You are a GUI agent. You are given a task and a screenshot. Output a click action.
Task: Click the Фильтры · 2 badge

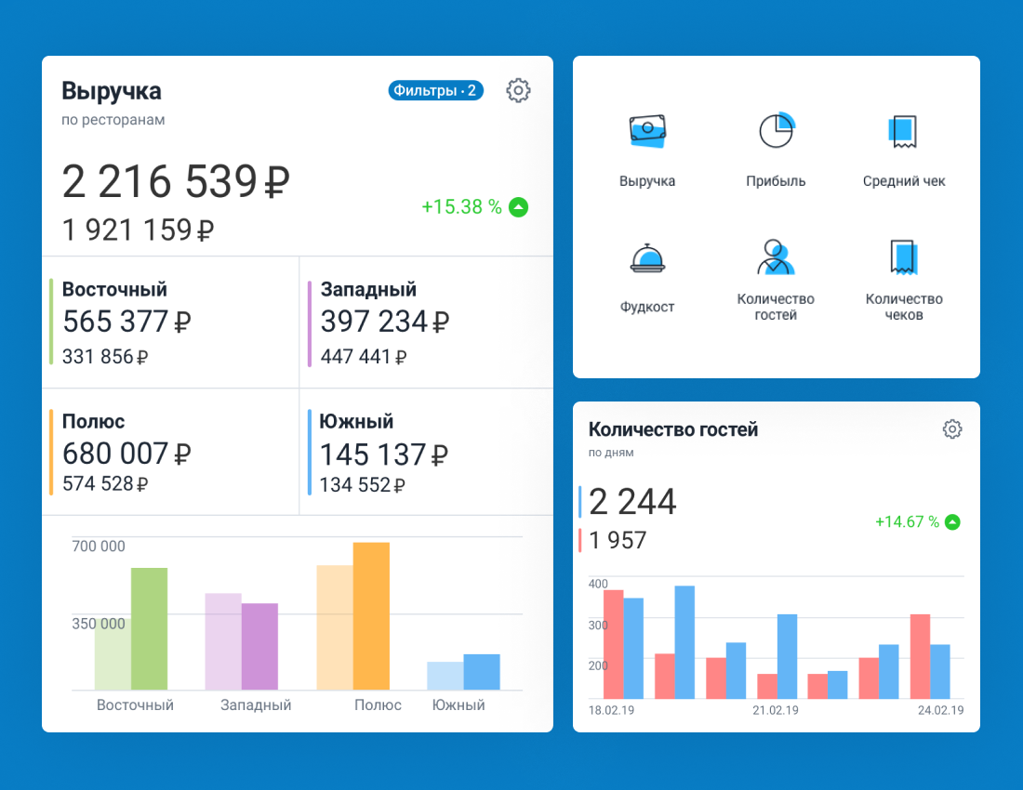[435, 90]
